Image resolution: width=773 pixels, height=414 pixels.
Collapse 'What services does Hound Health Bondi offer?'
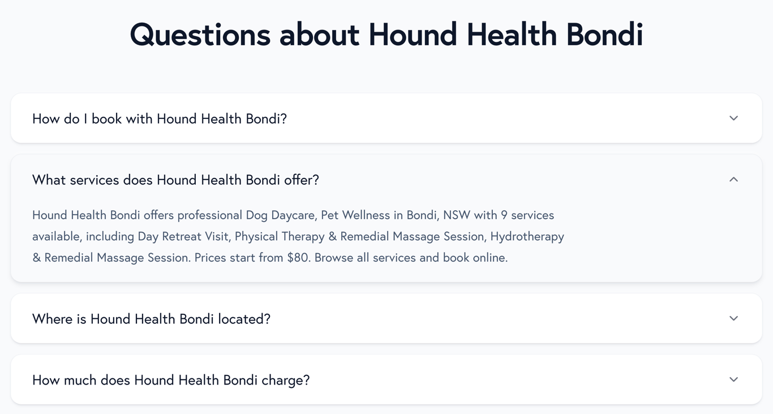tap(176, 180)
